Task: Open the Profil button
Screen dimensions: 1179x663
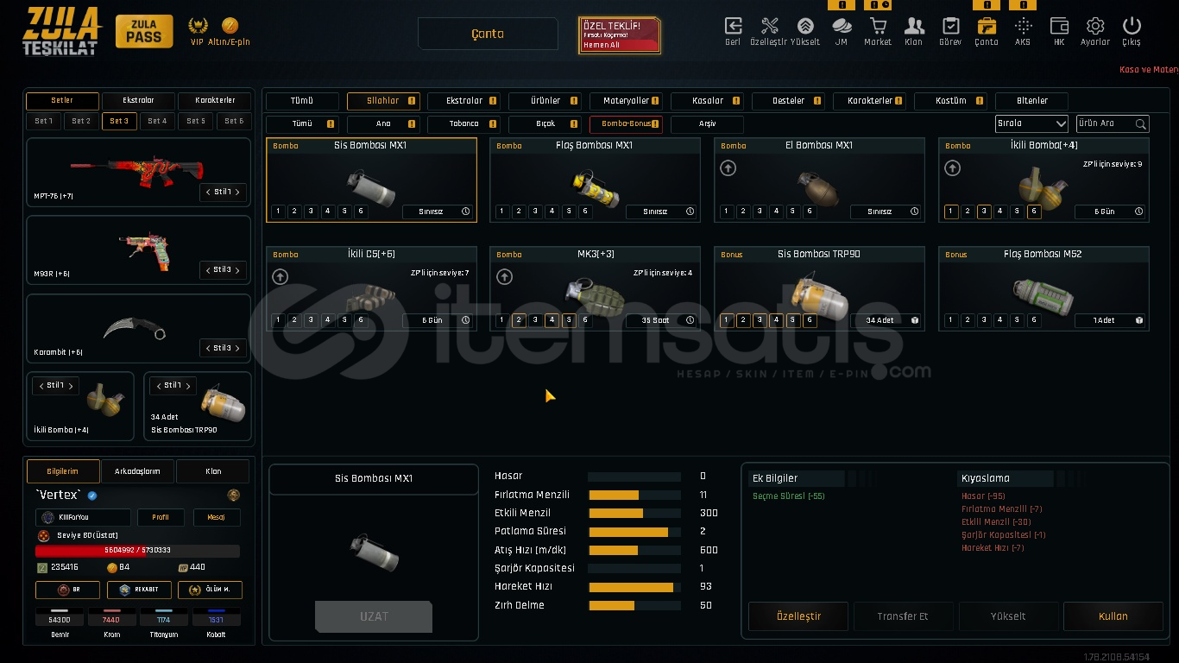Action: pyautogui.click(x=161, y=517)
